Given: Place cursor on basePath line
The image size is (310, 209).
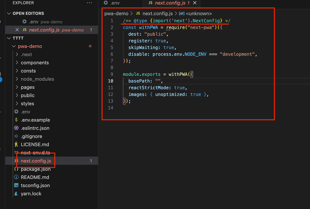Looking at the screenshot, I should click(145, 81).
